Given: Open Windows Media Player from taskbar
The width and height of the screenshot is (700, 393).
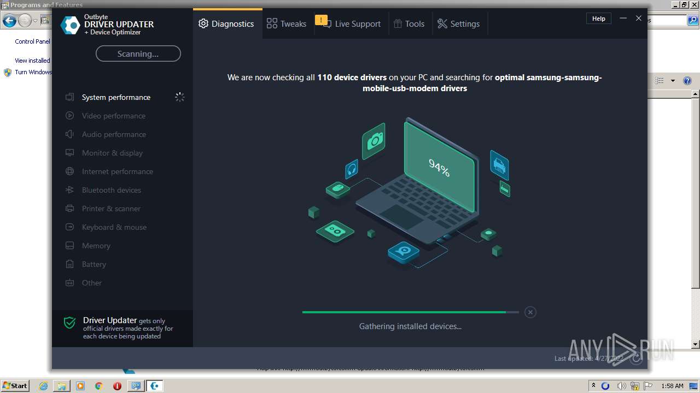Looking at the screenshot, I should (x=80, y=386).
